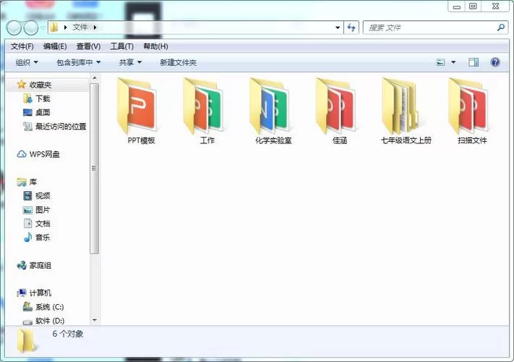Open the 共享 dropdown
This screenshot has height=362, width=514.
[130, 62]
